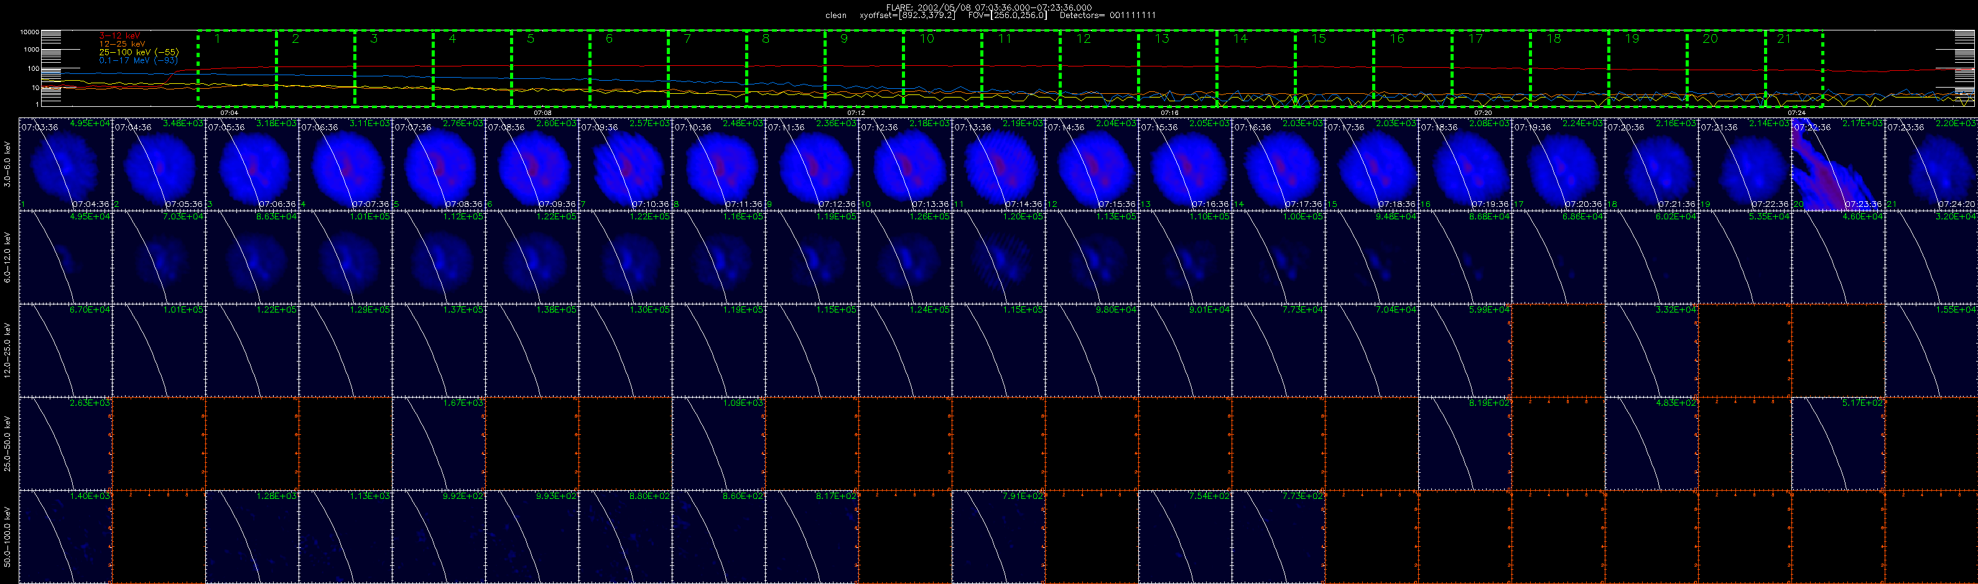1978x584 pixels.
Task: Click the 25.0-50.0 keV row label
Action: 7,444
